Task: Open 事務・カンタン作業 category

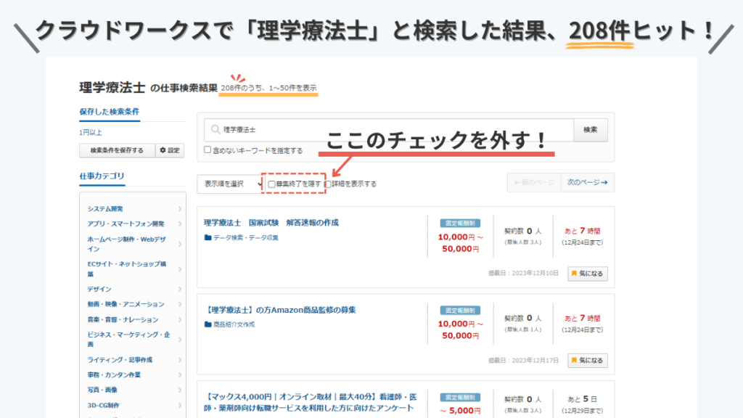Action: click(114, 375)
